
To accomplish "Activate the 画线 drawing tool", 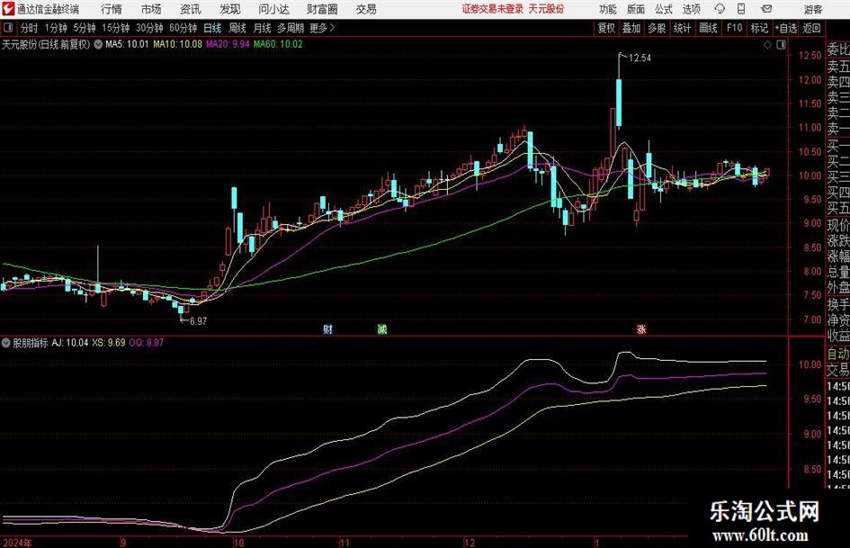I will (x=708, y=28).
